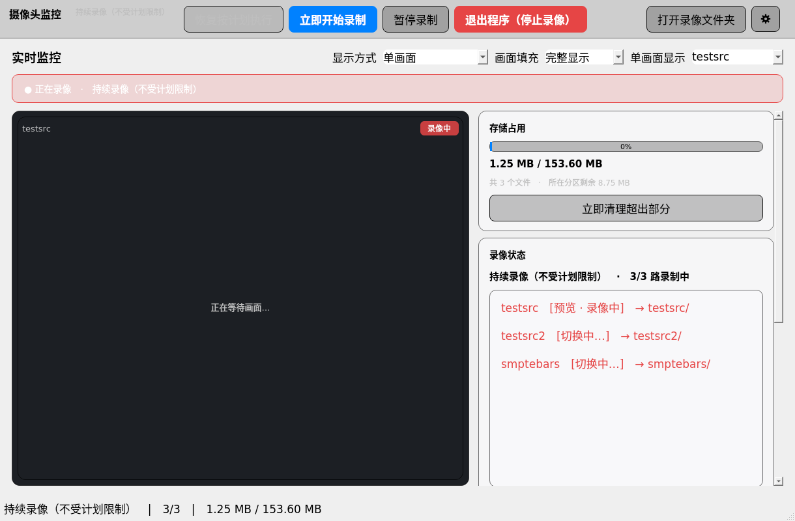Click the testsrc camera preview area
Screen dimensions: 795x521
[x=240, y=298]
